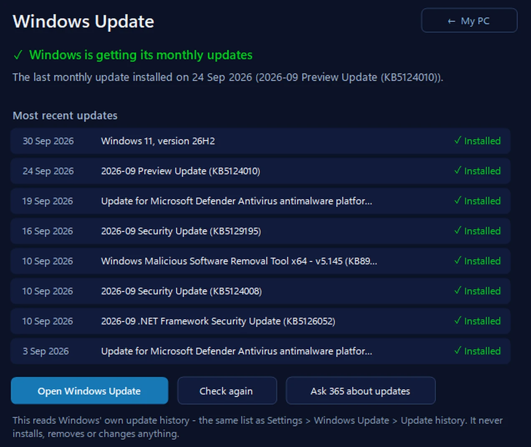This screenshot has height=447, width=531.
Task: Click Installed status for Malicious Software Removal Tool
Action: click(x=478, y=261)
